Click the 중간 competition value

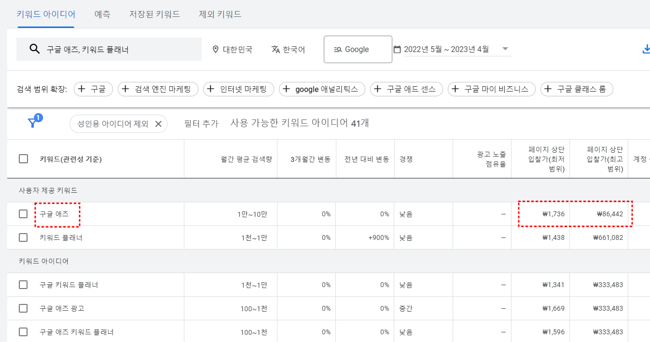click(406, 308)
